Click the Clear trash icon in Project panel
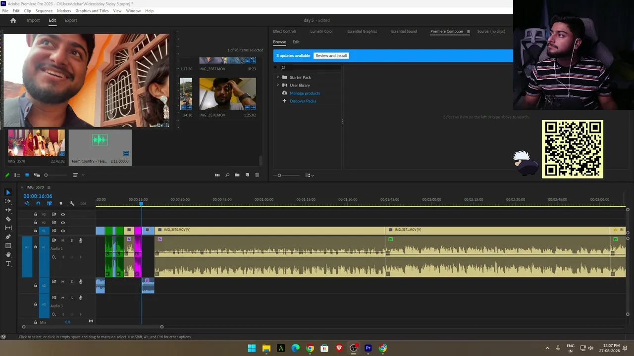Image resolution: width=634 pixels, height=356 pixels. [257, 175]
